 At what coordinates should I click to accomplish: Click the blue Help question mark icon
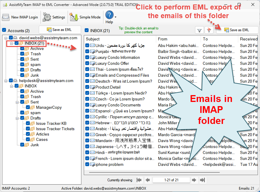pyautogui.click(x=109, y=15)
